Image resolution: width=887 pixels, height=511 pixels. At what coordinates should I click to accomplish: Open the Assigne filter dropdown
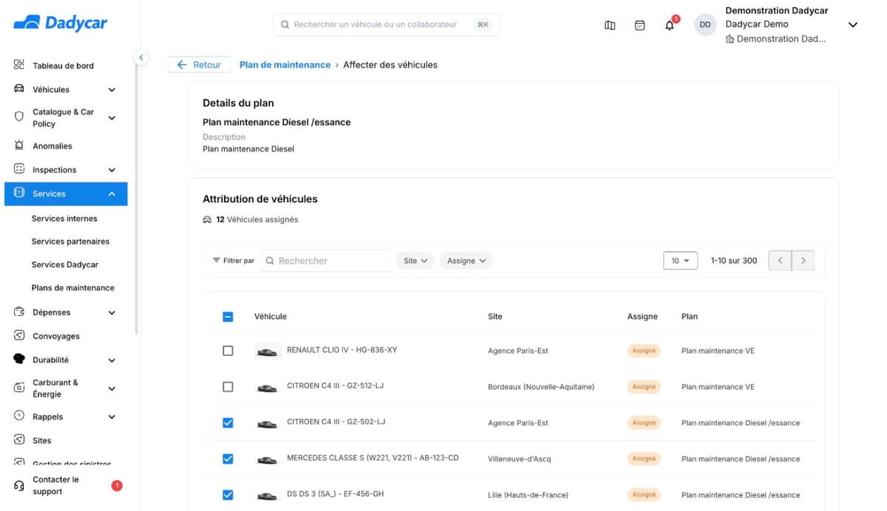(x=466, y=261)
